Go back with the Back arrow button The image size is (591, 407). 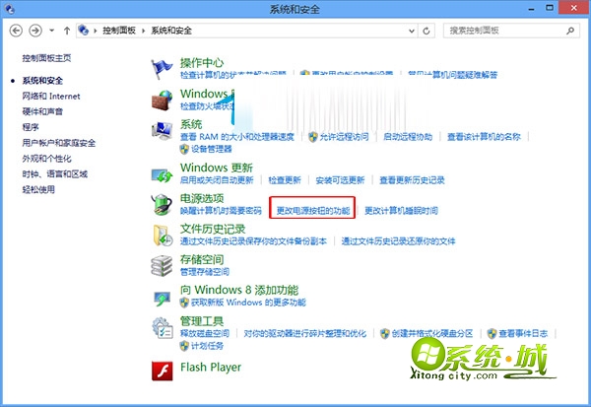point(16,31)
